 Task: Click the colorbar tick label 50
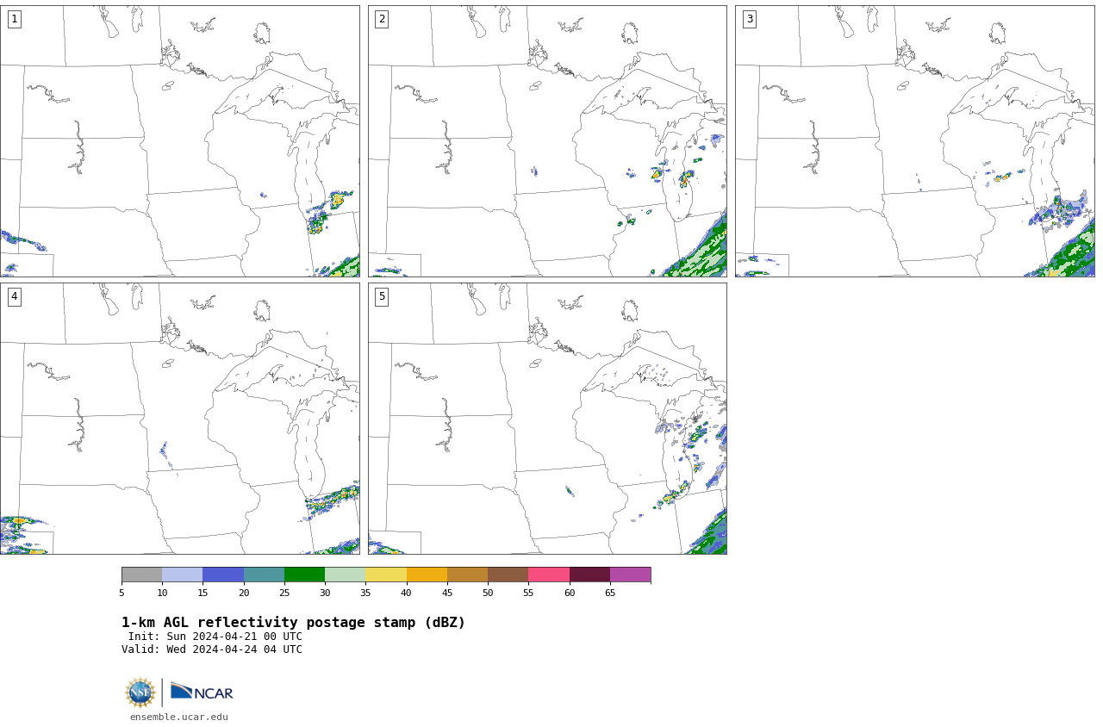click(x=488, y=593)
